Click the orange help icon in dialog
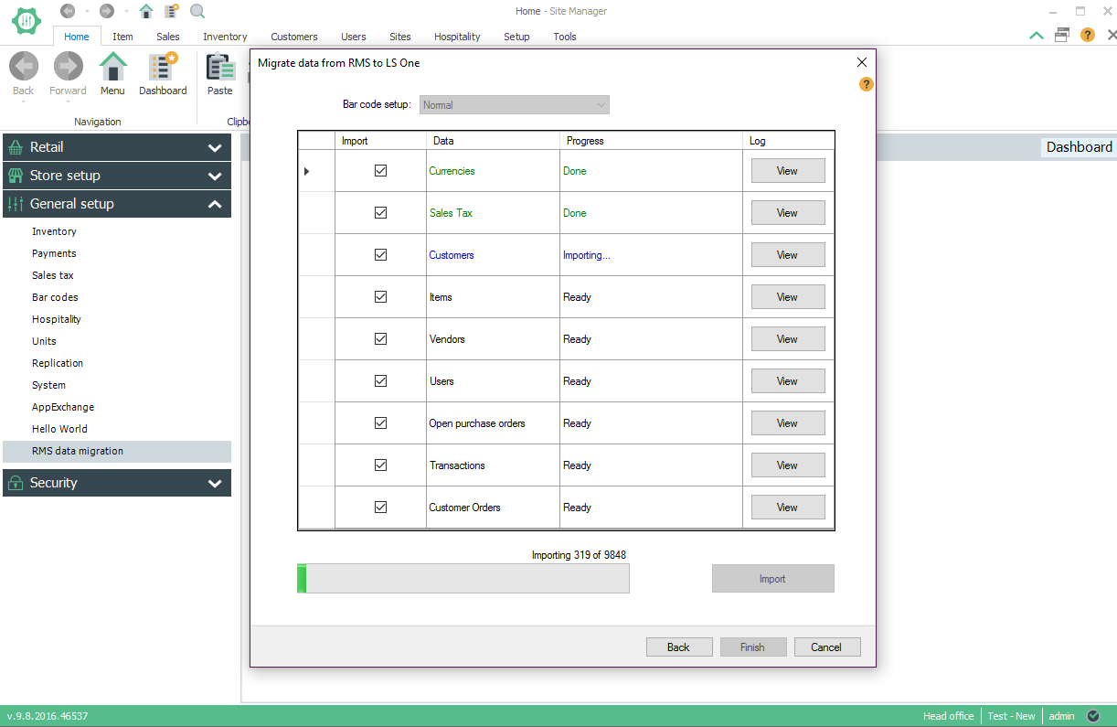The width and height of the screenshot is (1117, 727). point(866,84)
